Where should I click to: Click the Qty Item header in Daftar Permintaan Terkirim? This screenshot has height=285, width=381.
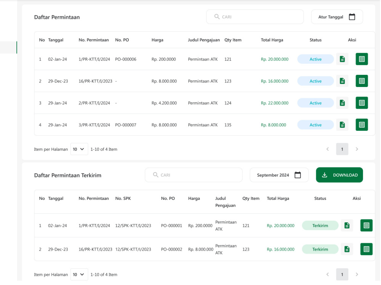pos(251,198)
